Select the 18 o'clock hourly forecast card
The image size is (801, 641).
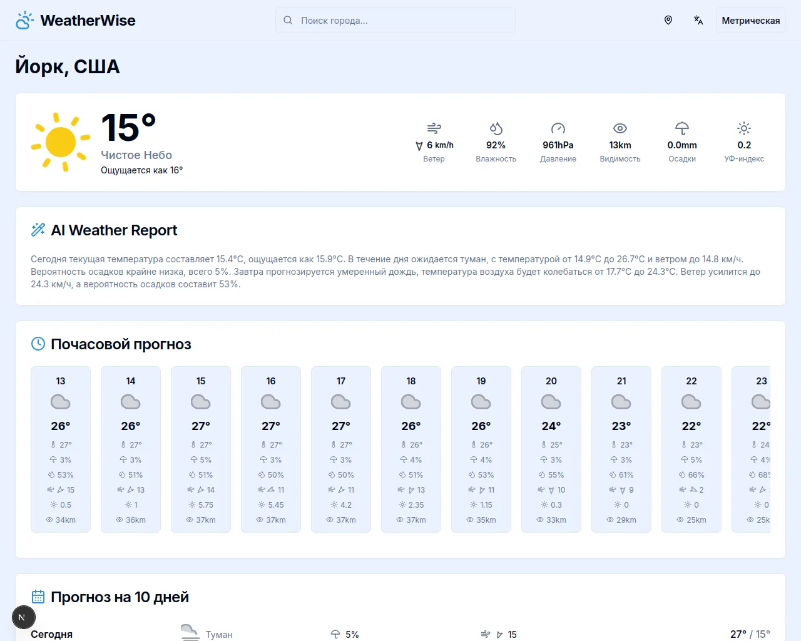pos(411,449)
